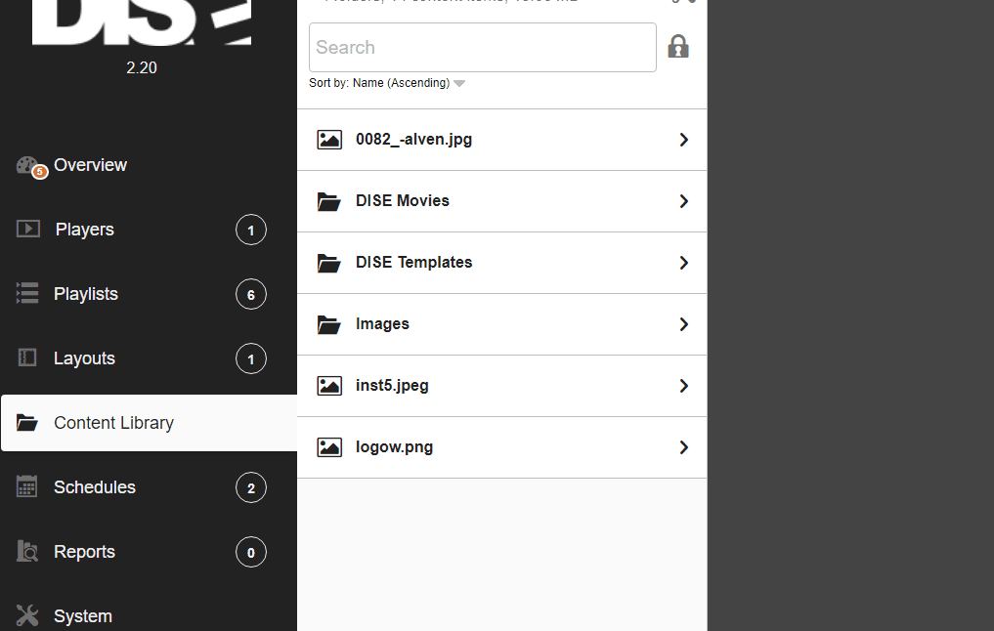Click the Schedules count badge 2
This screenshot has width=994, height=631.
click(251, 487)
